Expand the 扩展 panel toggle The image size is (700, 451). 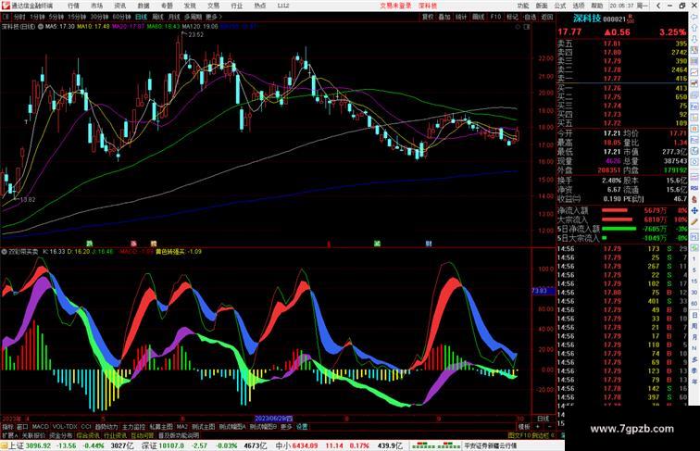click(x=9, y=435)
